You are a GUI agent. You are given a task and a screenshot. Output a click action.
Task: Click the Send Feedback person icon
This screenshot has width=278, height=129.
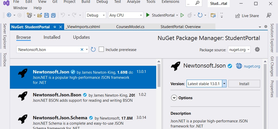(x=269, y=16)
